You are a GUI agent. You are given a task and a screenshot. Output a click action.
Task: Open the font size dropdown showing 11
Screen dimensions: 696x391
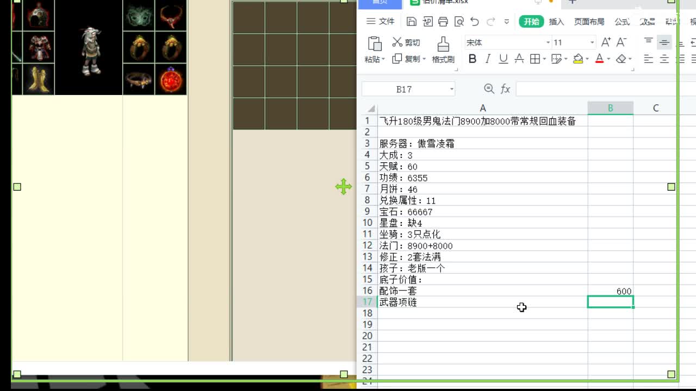592,42
